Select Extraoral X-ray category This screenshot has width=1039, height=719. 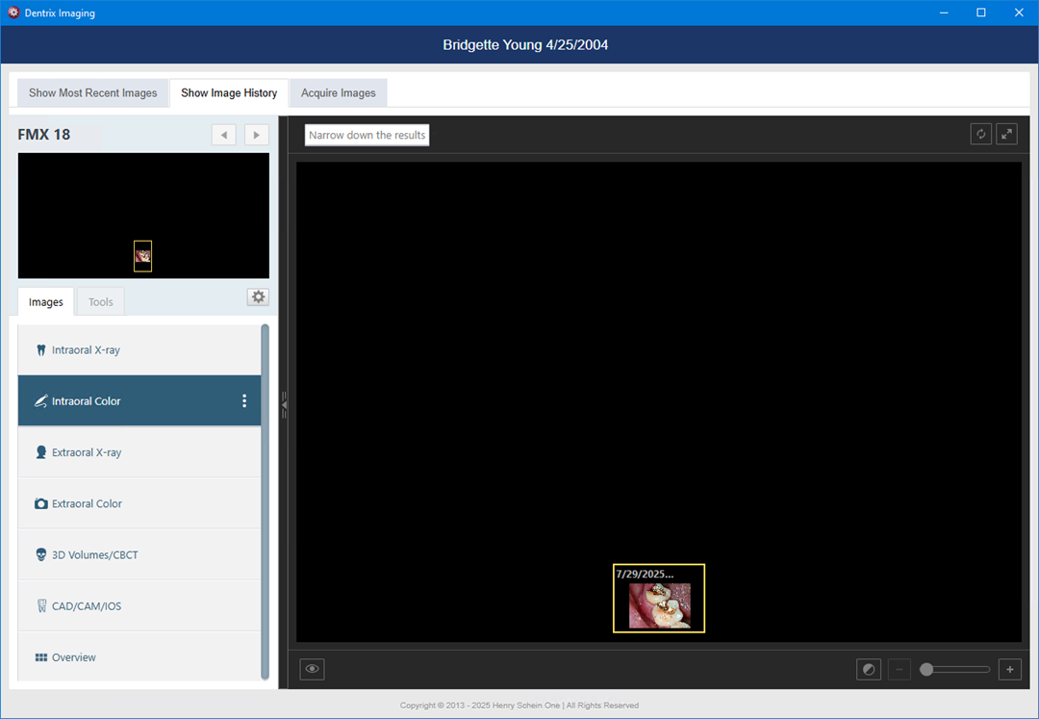coord(139,452)
